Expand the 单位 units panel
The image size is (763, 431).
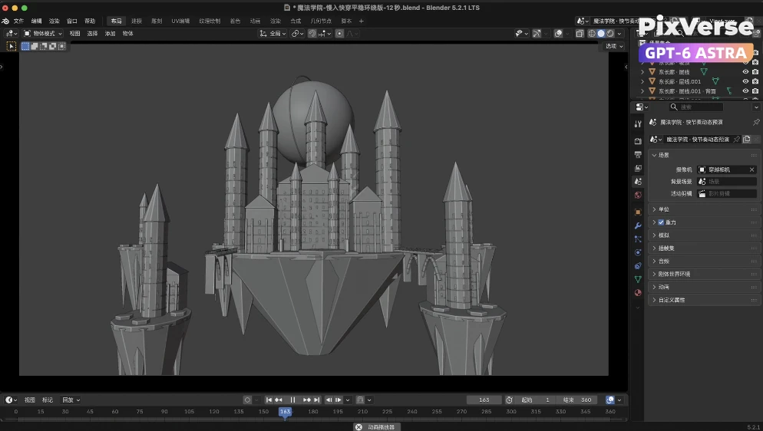click(x=704, y=209)
